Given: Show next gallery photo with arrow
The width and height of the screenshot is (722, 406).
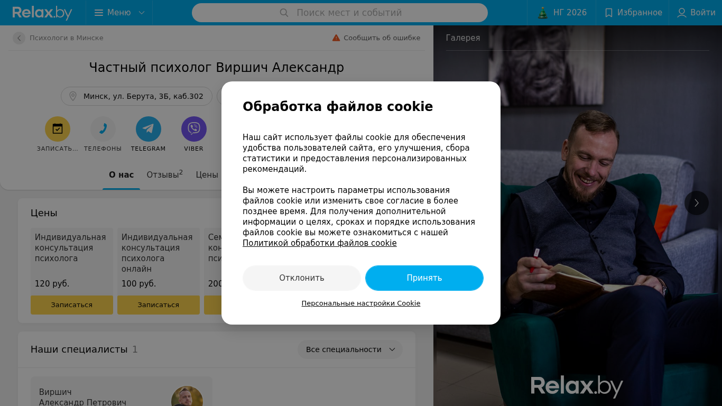Looking at the screenshot, I should pos(697,203).
